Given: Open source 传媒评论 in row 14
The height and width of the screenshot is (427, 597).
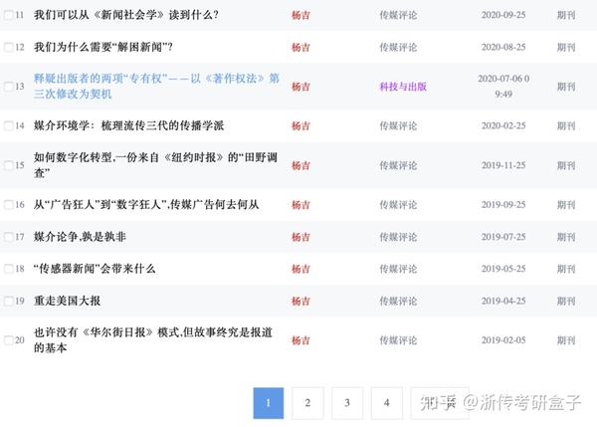Looking at the screenshot, I should coord(398,125).
